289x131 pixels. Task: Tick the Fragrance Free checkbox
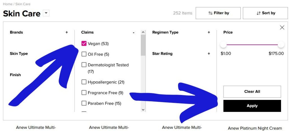click(84, 93)
